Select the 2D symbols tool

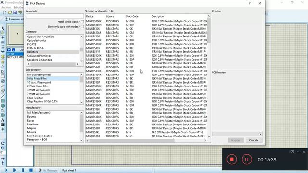pos(3,124)
